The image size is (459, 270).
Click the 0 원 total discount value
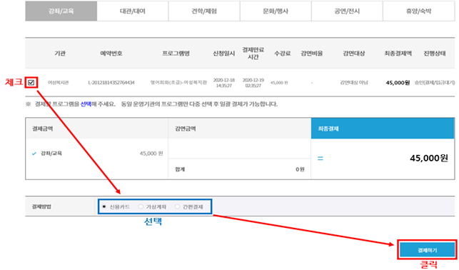(x=300, y=169)
